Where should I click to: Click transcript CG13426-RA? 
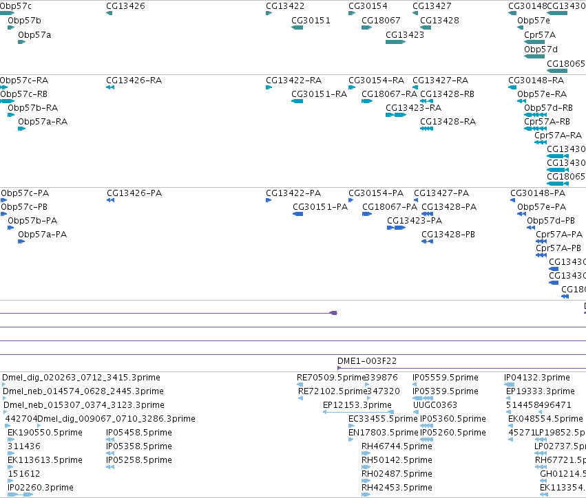[x=134, y=80]
